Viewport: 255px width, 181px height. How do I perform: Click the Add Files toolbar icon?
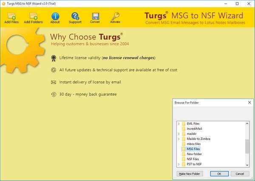11,16
